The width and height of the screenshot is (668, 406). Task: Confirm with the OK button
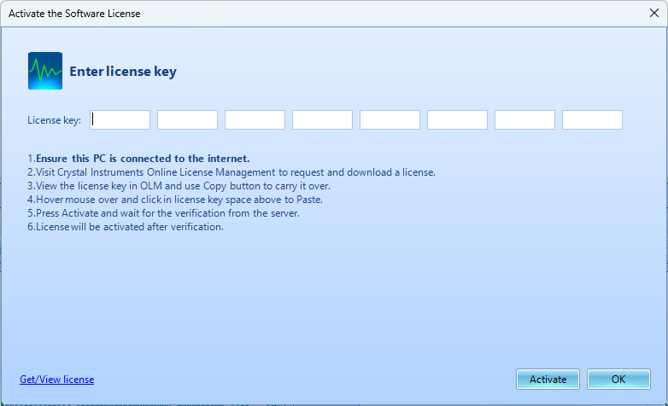(618, 380)
